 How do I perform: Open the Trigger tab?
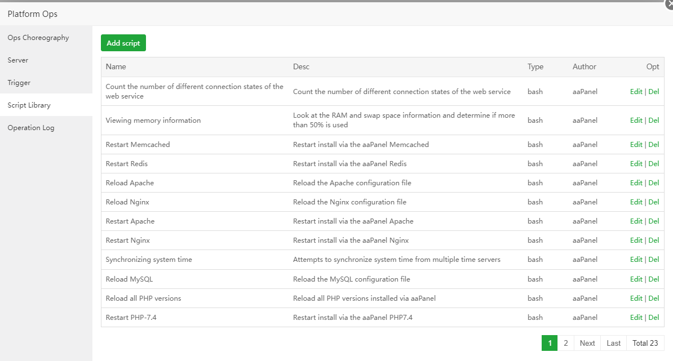click(x=19, y=83)
